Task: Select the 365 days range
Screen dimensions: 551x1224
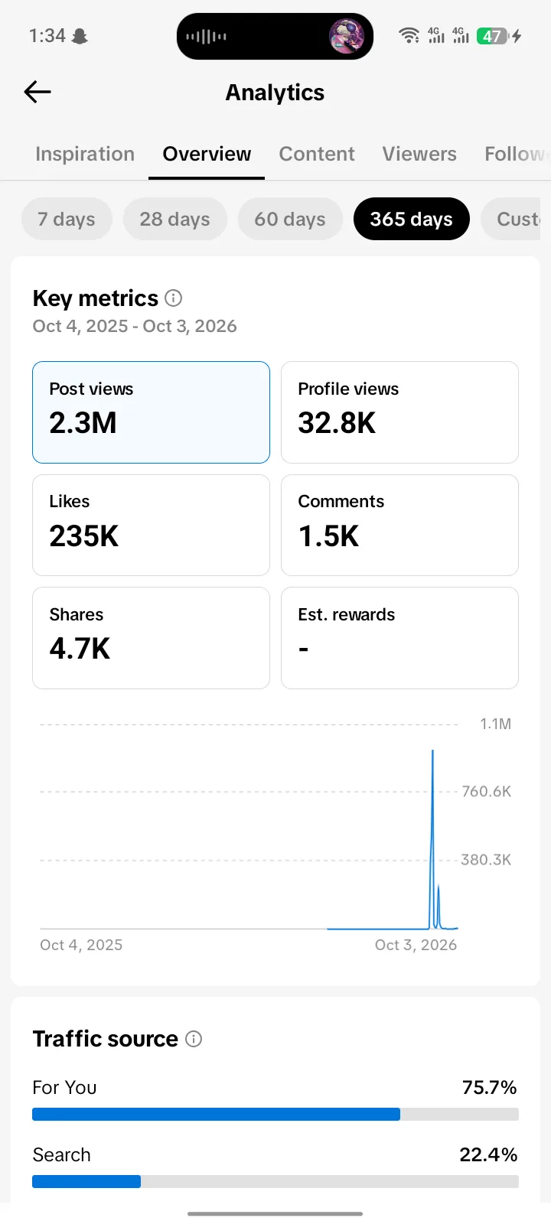Action: [412, 219]
